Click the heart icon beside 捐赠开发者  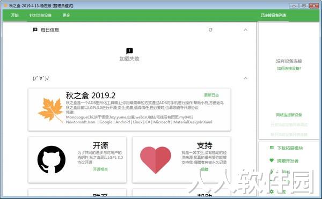point(272,160)
